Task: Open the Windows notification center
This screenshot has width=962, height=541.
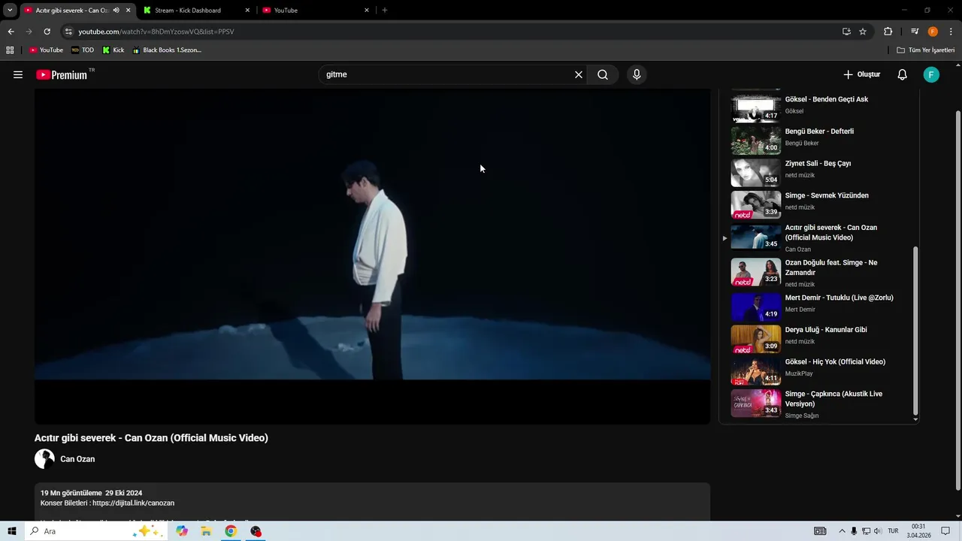Action: [946, 531]
